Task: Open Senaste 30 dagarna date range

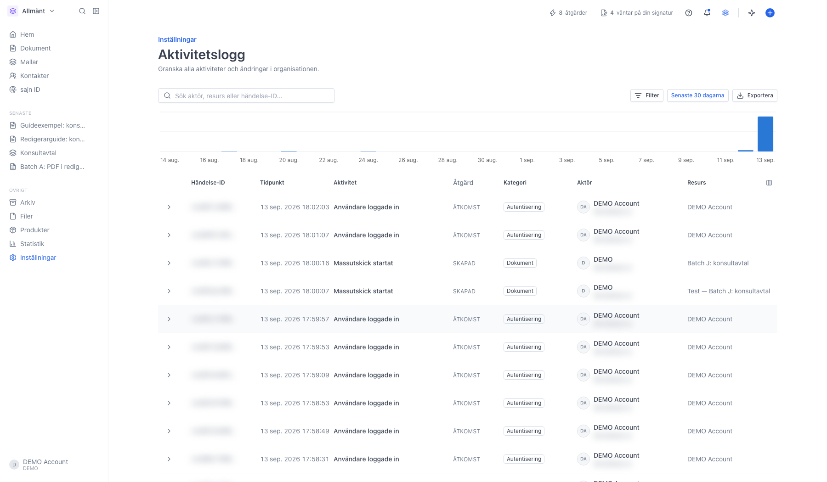Action: [697, 95]
